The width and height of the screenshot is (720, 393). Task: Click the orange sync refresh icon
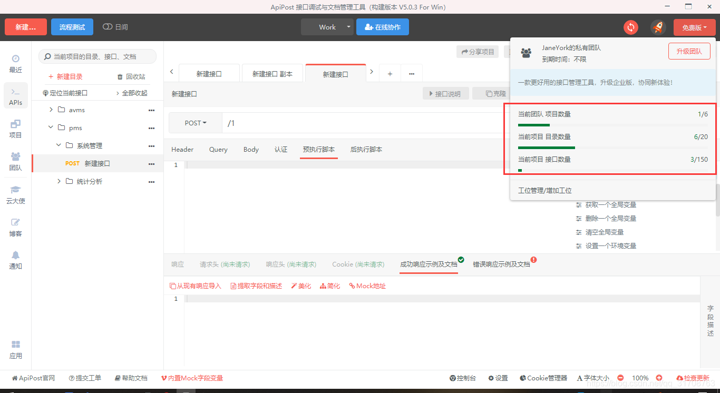click(x=631, y=27)
